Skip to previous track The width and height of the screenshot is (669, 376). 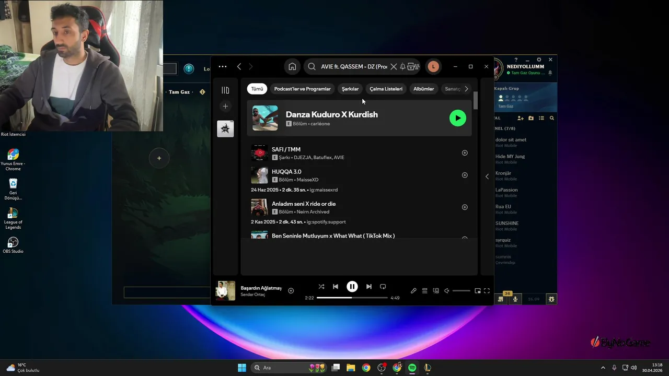point(336,287)
